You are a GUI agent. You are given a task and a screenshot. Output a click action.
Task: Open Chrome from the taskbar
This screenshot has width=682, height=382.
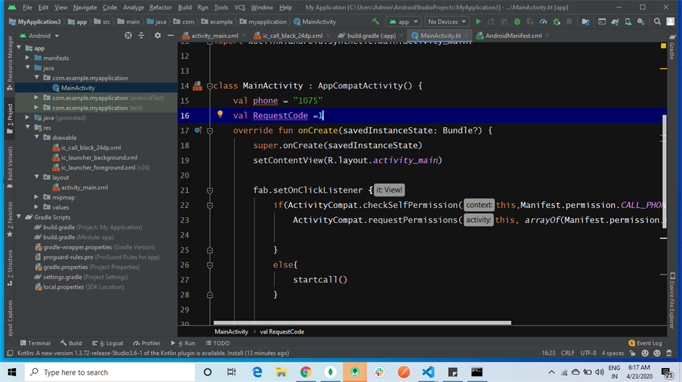tap(306, 372)
